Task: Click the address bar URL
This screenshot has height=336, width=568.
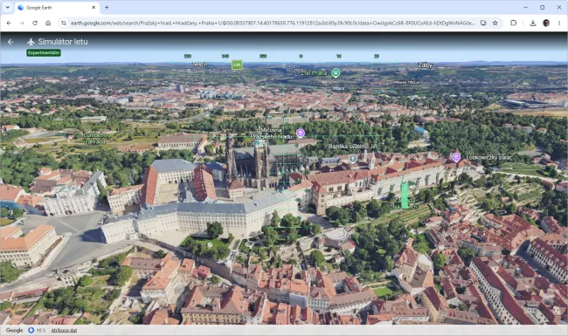Action: pyautogui.click(x=273, y=24)
